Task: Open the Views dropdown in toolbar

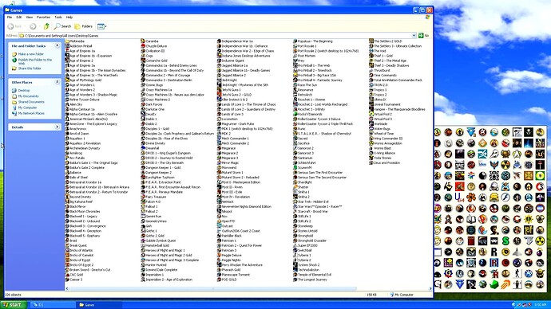Action: (102, 26)
